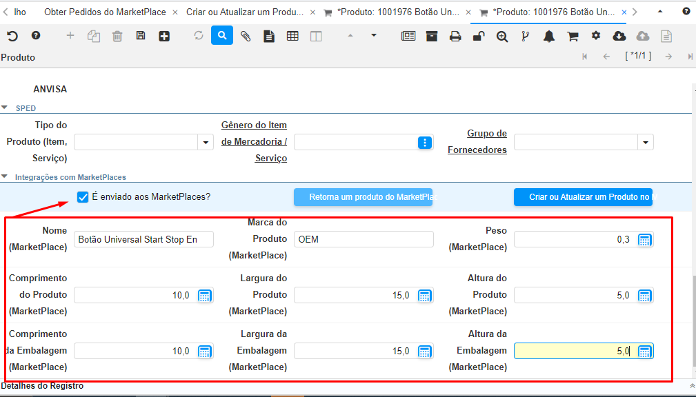Click the notification bell icon
Screen dimensions: 696x397
pyautogui.click(x=549, y=37)
